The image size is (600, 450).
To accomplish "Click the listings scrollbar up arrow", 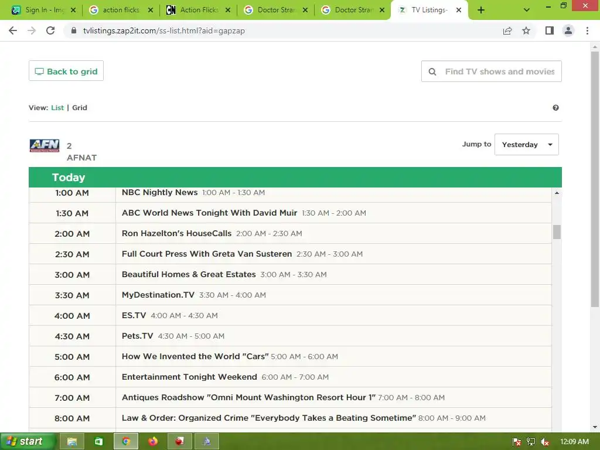I will click(x=557, y=193).
